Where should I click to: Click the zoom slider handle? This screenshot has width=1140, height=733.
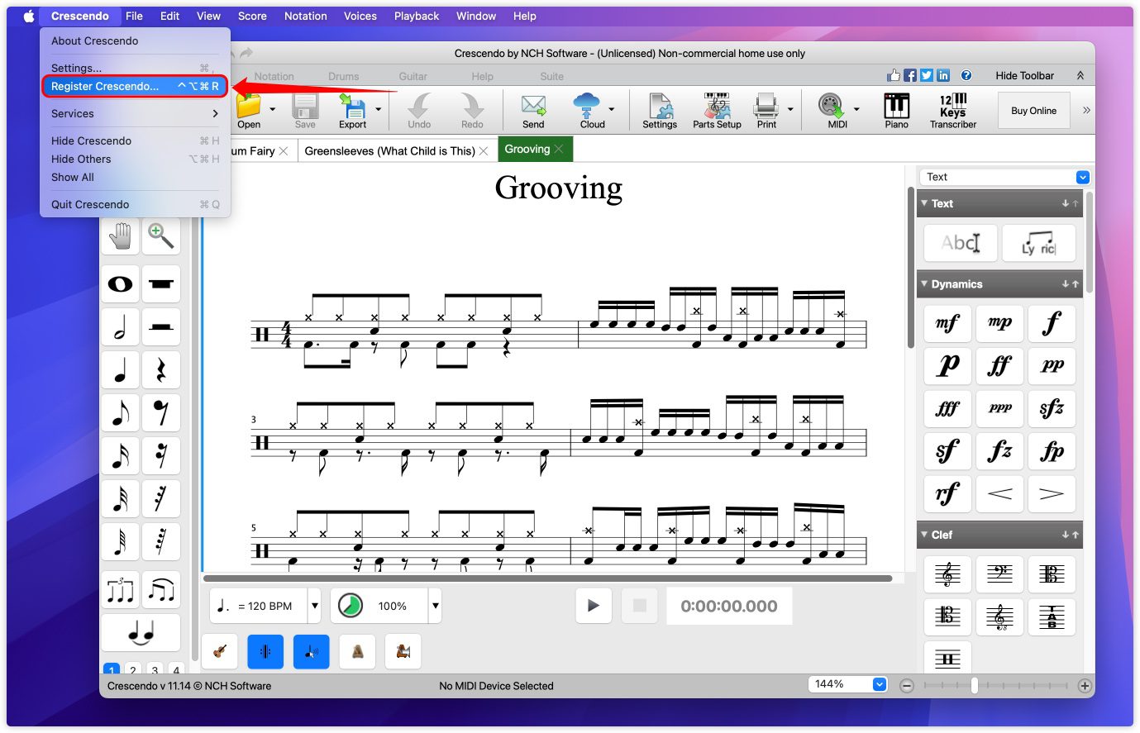point(975,685)
